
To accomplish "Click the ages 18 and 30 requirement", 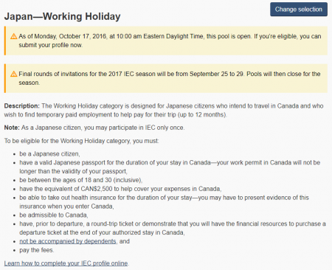I will coord(81,180).
